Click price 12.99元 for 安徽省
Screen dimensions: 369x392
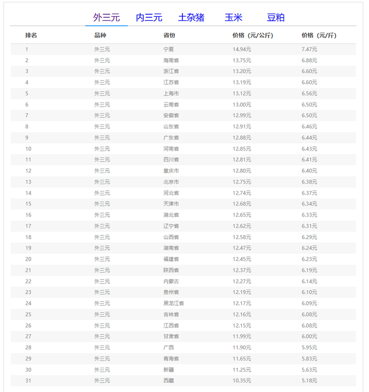(242, 116)
